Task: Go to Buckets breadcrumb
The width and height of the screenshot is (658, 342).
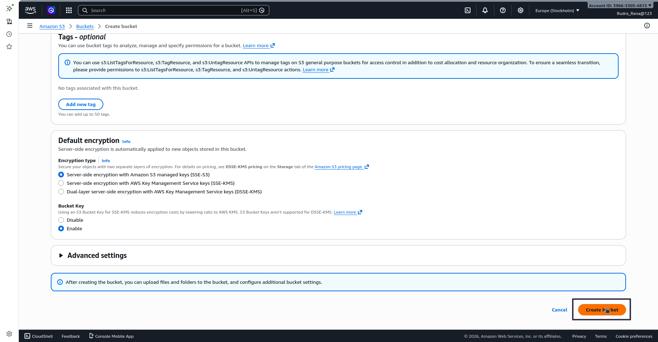Action: point(85,26)
